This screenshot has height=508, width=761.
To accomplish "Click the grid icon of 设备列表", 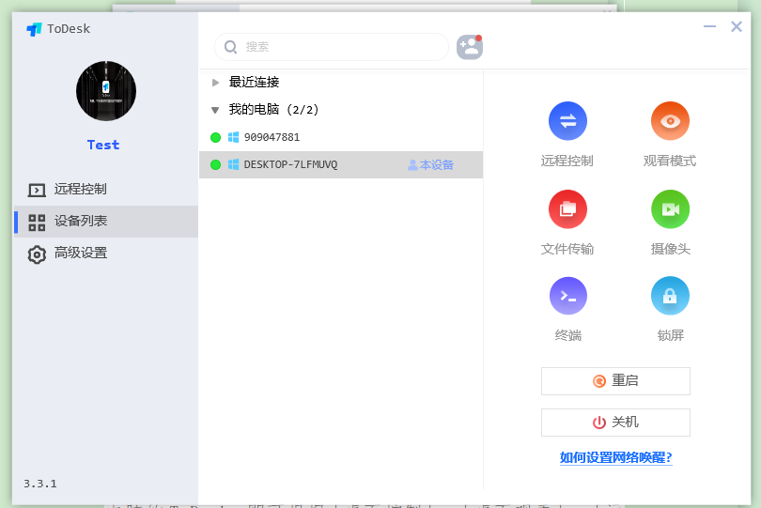I will (37, 223).
